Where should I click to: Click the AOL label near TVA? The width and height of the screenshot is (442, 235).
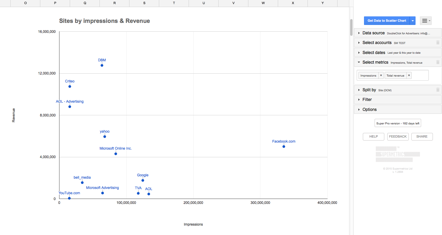tap(149, 189)
